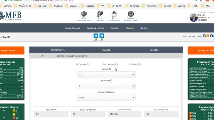Go to Биржа кредитов in navigation
Viewport: 214px width, 120px height.
pos(95,28)
